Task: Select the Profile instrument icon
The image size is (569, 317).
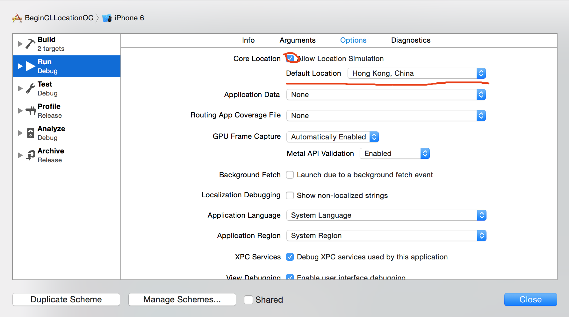Action: 31,111
